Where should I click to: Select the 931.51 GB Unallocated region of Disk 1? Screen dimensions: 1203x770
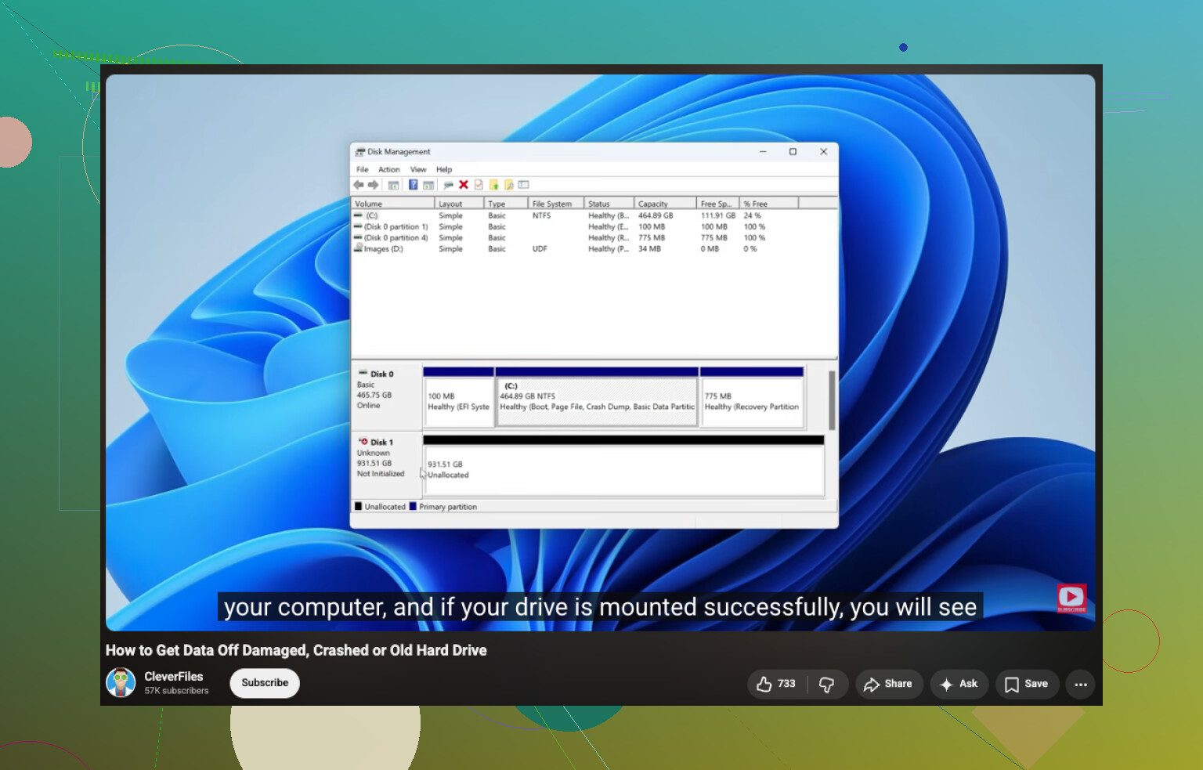tap(623, 470)
